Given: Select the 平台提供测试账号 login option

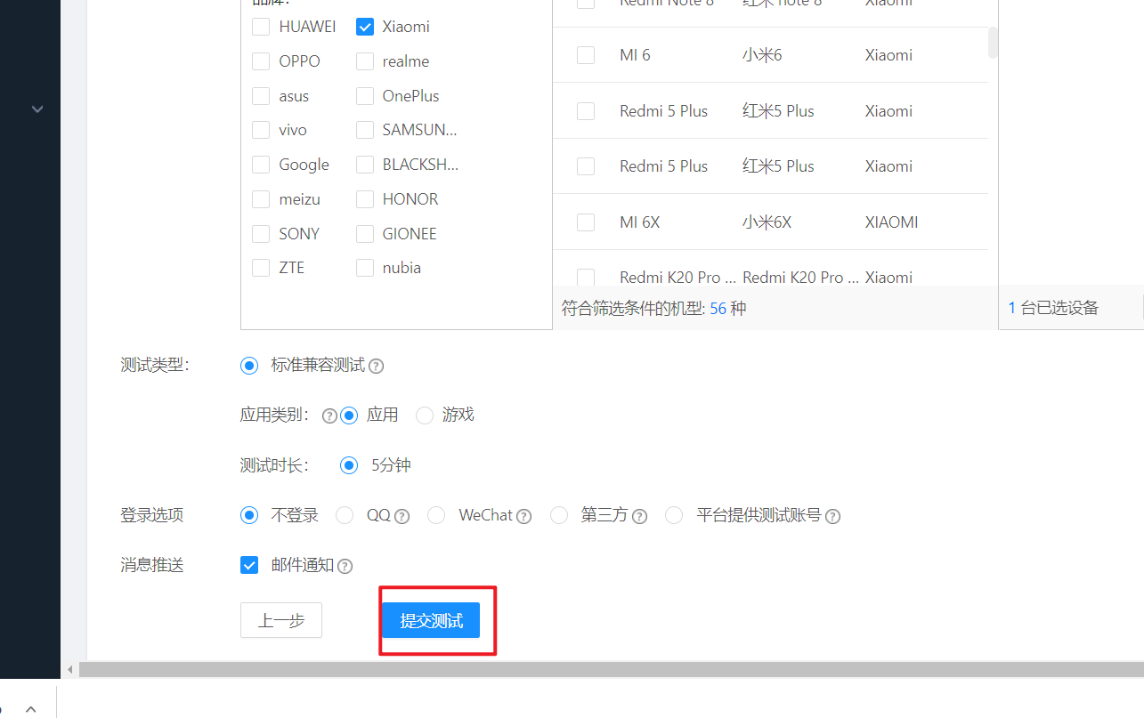Looking at the screenshot, I should [x=674, y=515].
